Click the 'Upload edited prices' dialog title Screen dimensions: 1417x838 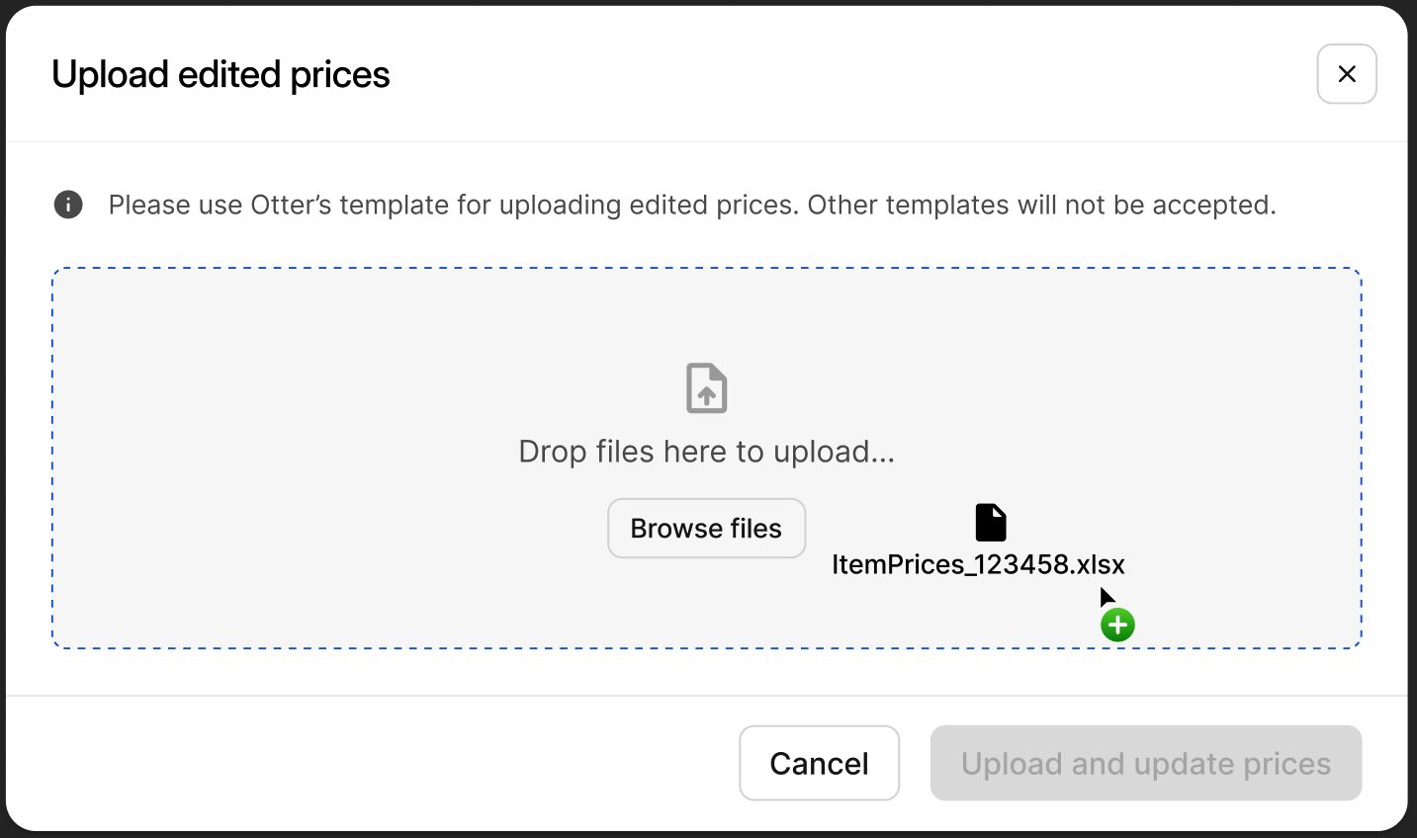tap(221, 75)
